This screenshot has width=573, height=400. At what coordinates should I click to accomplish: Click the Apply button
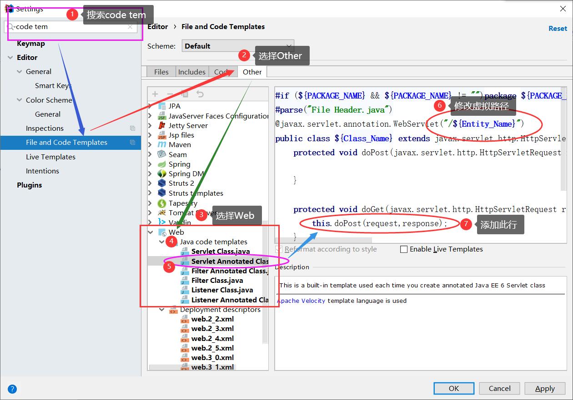pyautogui.click(x=545, y=388)
